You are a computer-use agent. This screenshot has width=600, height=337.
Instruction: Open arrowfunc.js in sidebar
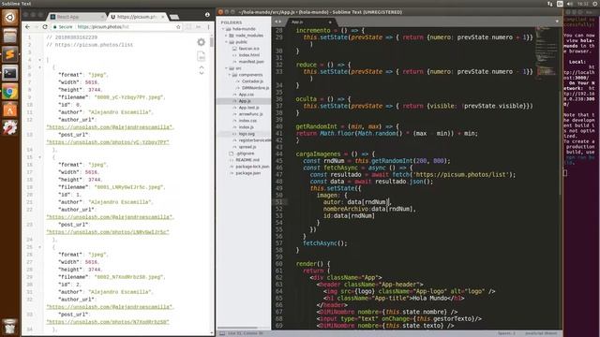(250, 114)
